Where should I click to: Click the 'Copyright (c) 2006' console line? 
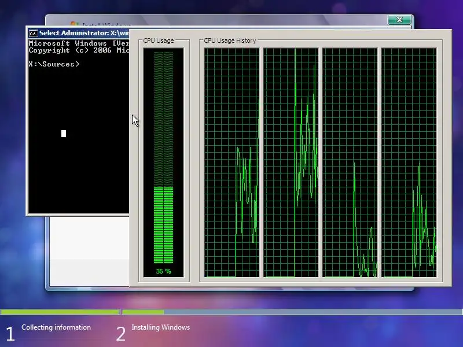[x=79, y=50]
